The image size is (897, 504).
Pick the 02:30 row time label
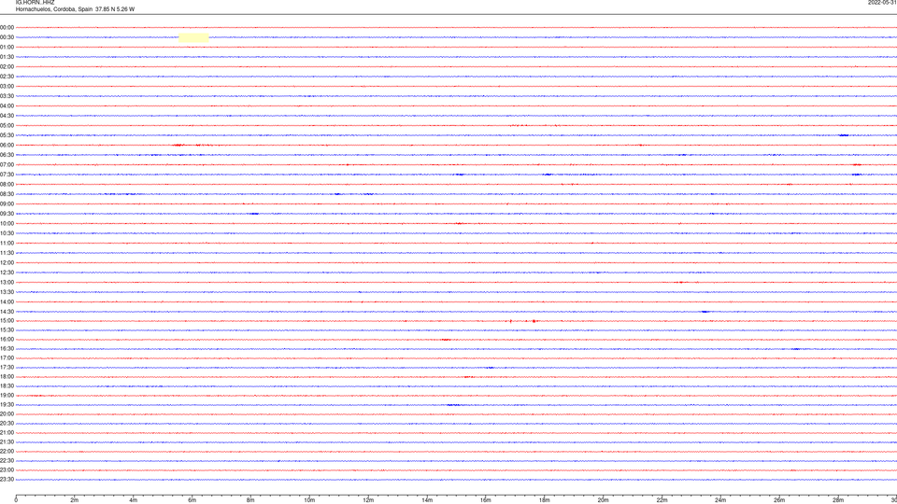point(7,77)
